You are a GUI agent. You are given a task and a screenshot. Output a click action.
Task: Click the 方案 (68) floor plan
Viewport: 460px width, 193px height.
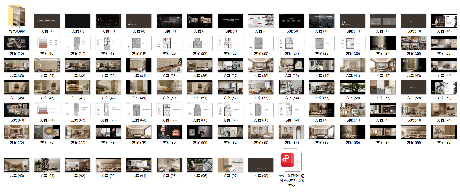pos(261,110)
